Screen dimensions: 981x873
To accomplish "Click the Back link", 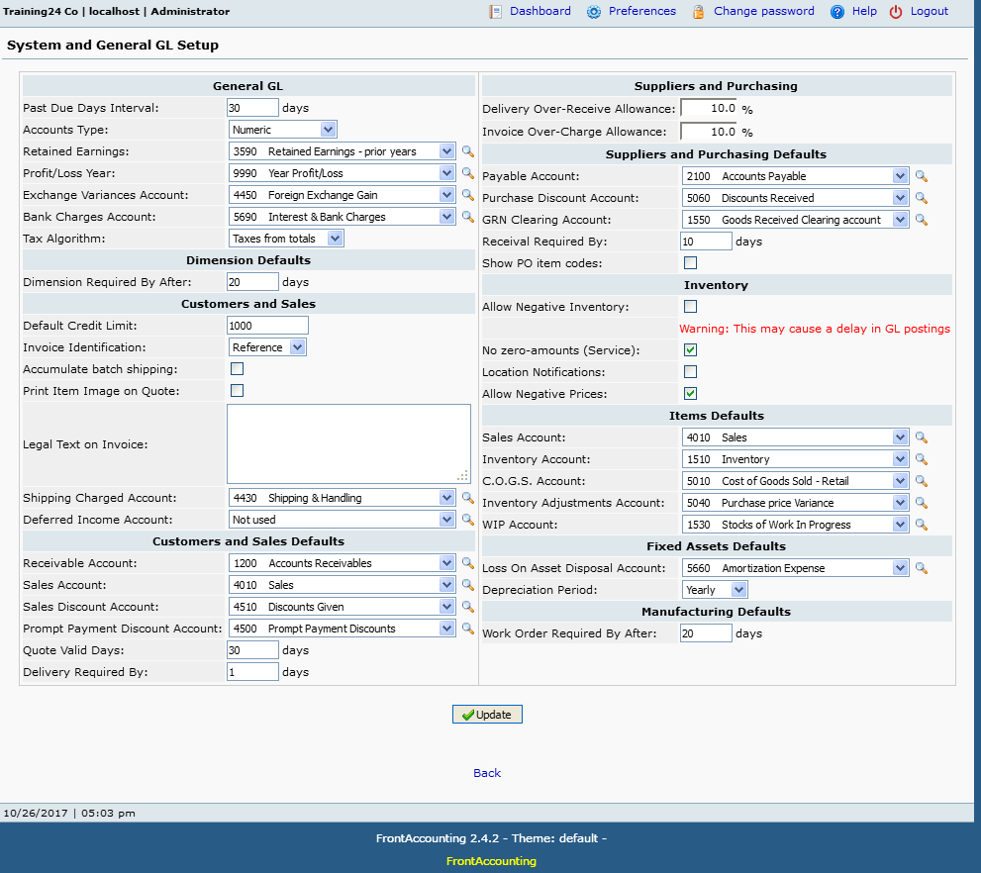I will pyautogui.click(x=487, y=773).
